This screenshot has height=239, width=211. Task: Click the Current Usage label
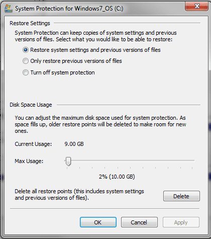33,144
